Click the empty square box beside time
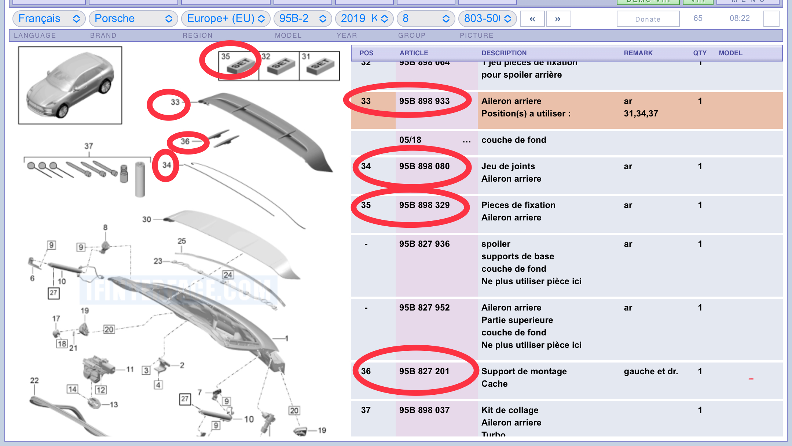This screenshot has width=792, height=446. (x=771, y=19)
